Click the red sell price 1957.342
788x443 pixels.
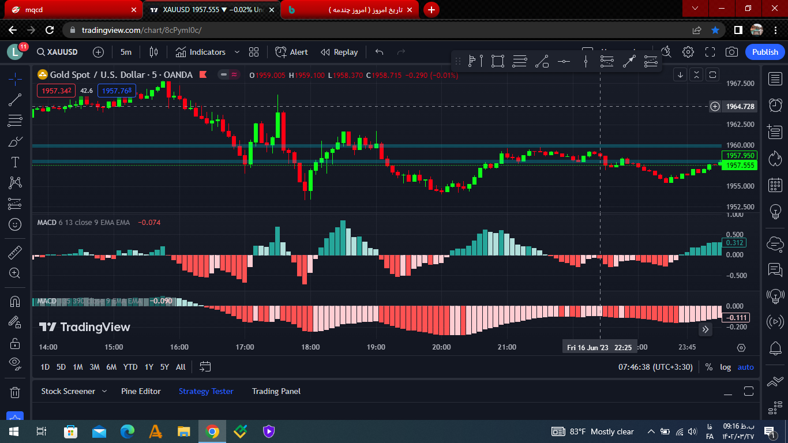pyautogui.click(x=56, y=91)
